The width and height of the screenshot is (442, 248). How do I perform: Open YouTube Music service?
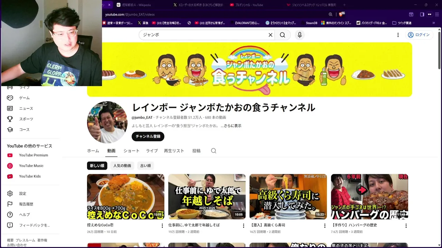(x=31, y=166)
